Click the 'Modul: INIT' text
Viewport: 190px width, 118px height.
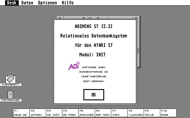tap(92, 55)
